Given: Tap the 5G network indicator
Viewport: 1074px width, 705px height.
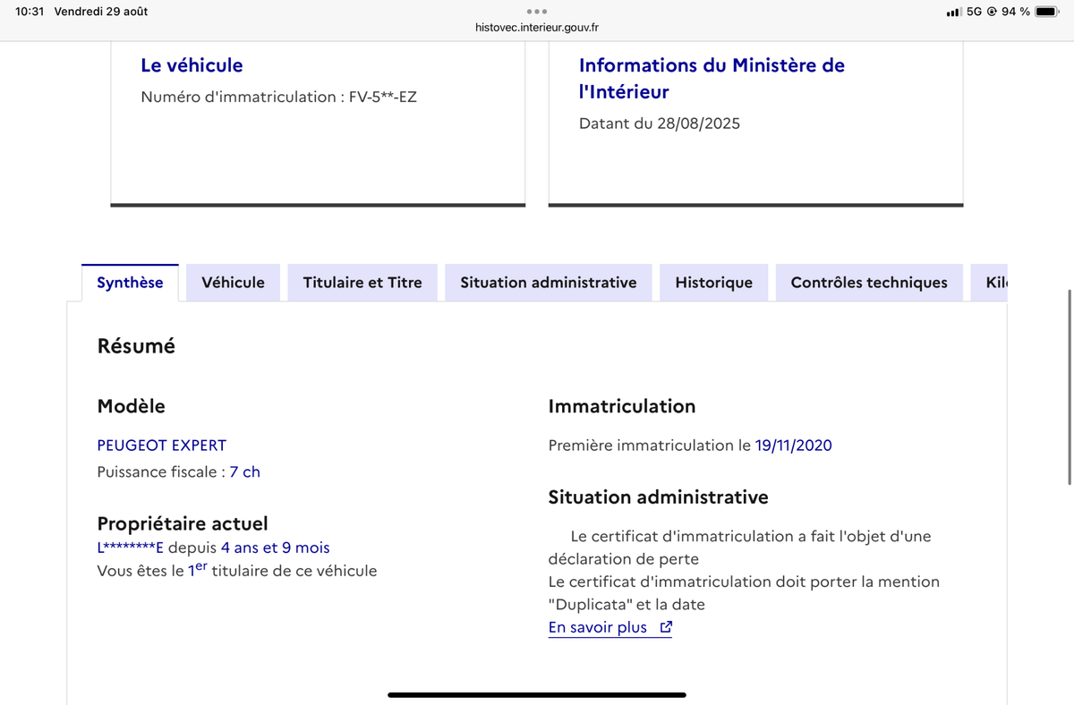Looking at the screenshot, I should (x=975, y=12).
